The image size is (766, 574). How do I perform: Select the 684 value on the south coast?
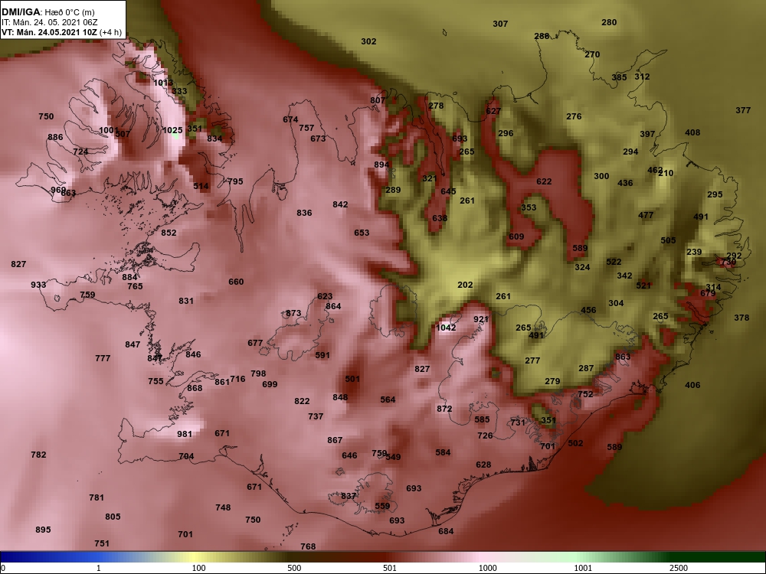(446, 531)
